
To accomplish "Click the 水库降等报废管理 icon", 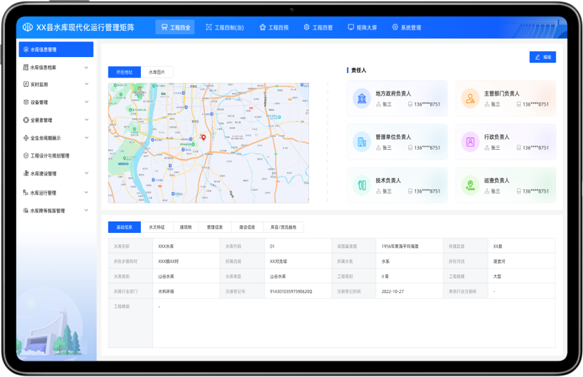I will pyautogui.click(x=26, y=210).
